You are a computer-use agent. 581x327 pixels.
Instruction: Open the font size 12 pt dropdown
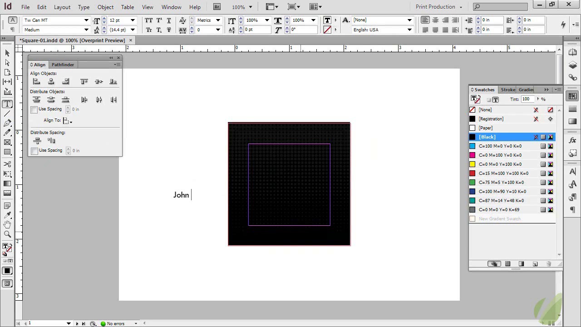133,20
